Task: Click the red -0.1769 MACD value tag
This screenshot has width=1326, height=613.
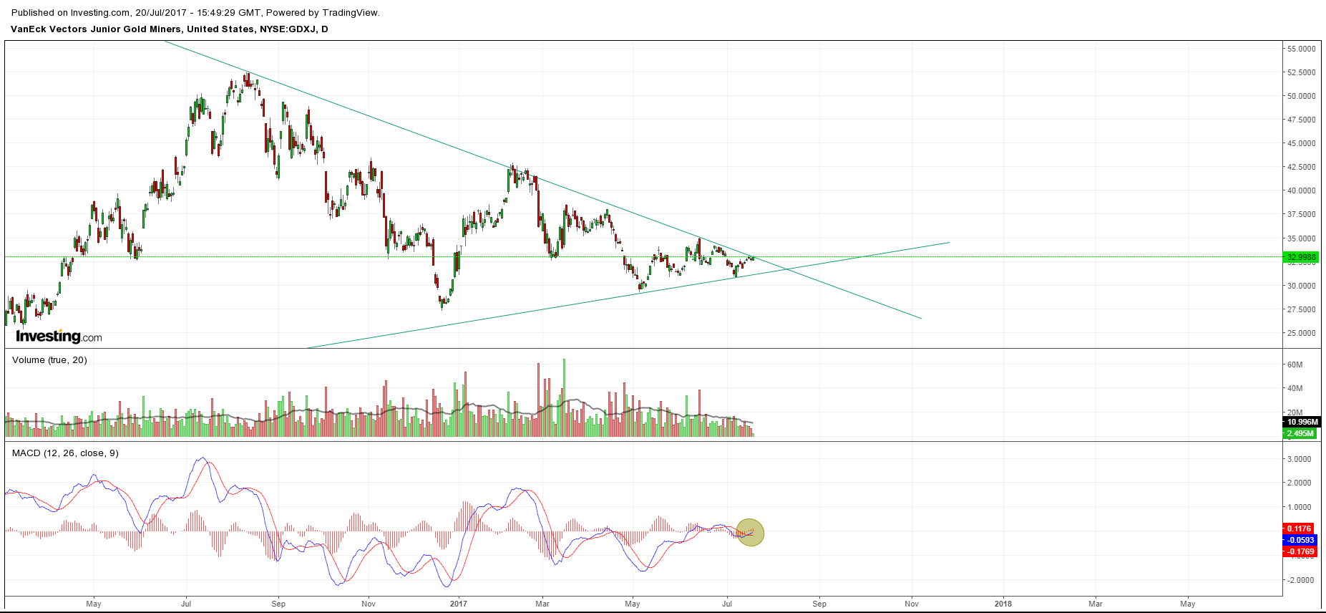Action: tap(1300, 551)
